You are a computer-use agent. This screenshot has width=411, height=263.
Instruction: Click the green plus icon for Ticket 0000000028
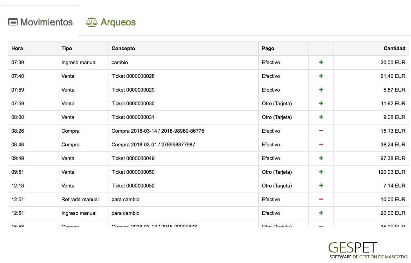pos(321,76)
